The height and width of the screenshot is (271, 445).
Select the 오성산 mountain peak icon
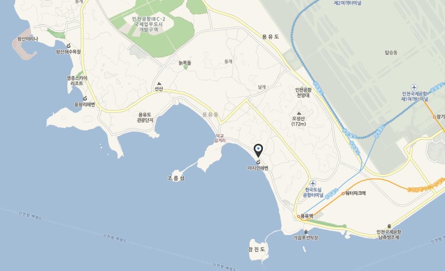299,113
